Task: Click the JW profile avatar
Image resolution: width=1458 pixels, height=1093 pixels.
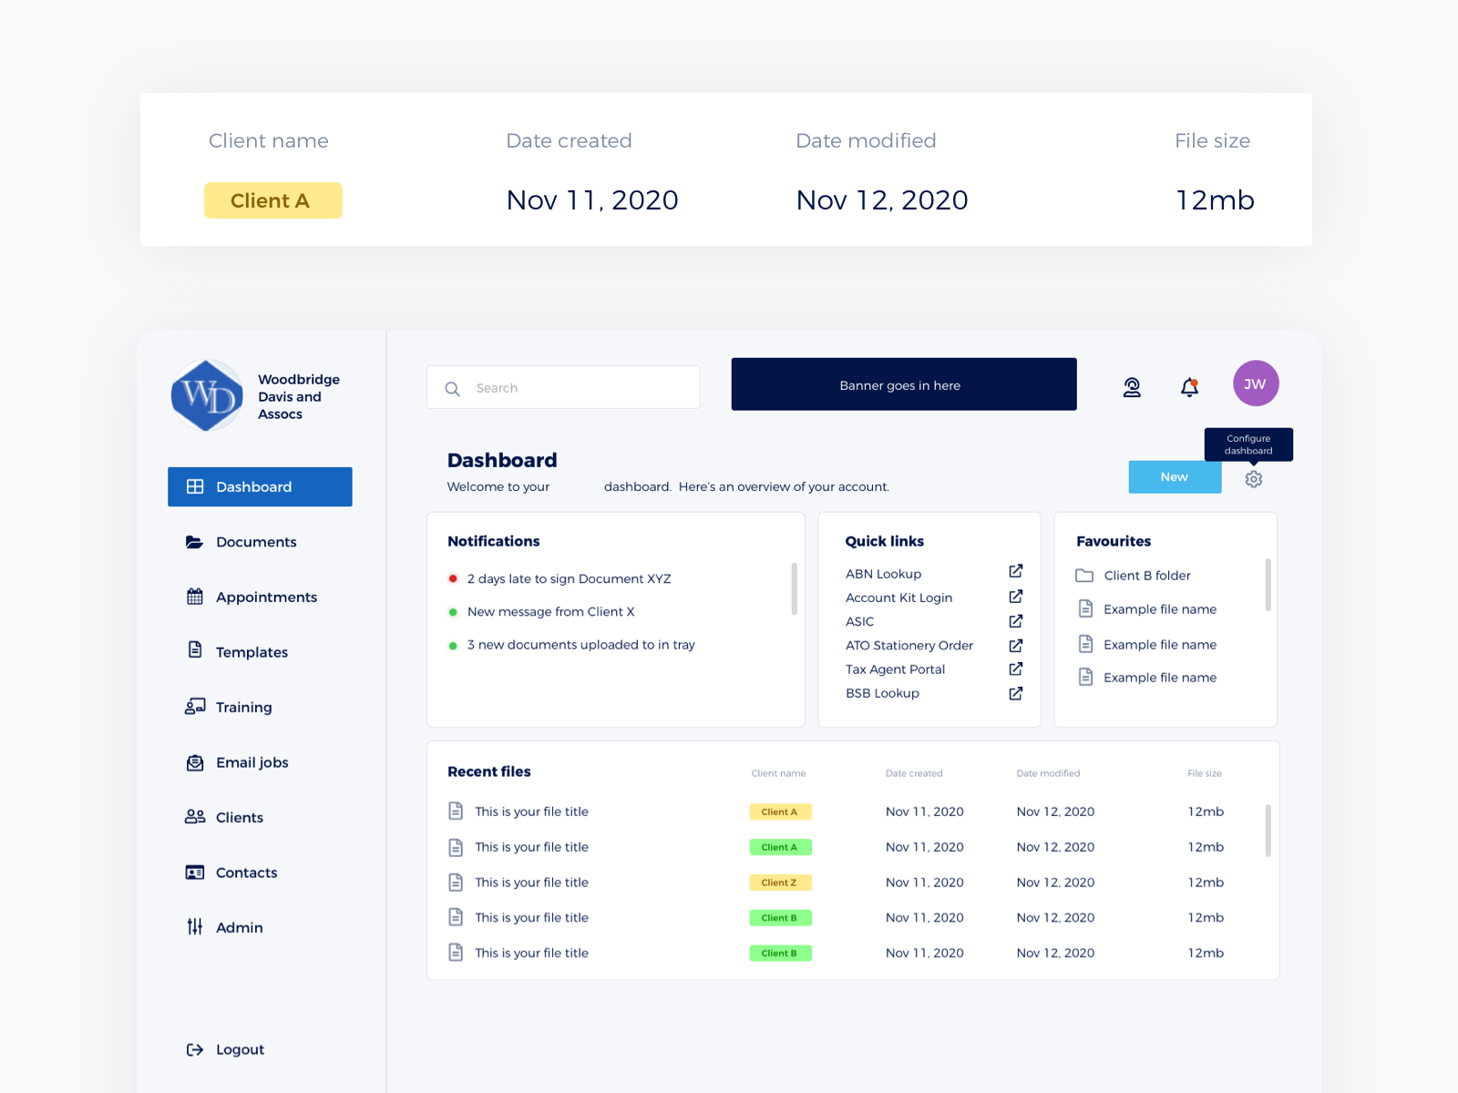Action: pos(1256,383)
